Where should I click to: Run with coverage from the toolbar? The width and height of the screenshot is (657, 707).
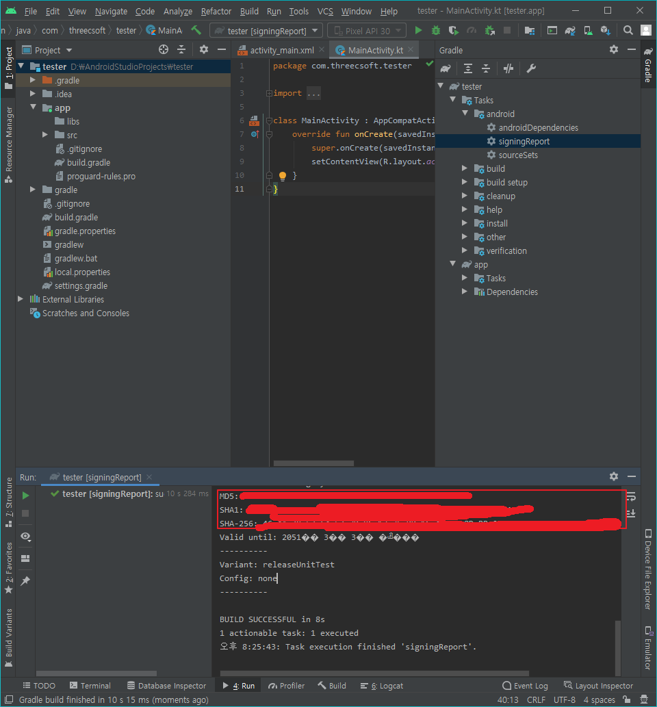[x=454, y=31]
